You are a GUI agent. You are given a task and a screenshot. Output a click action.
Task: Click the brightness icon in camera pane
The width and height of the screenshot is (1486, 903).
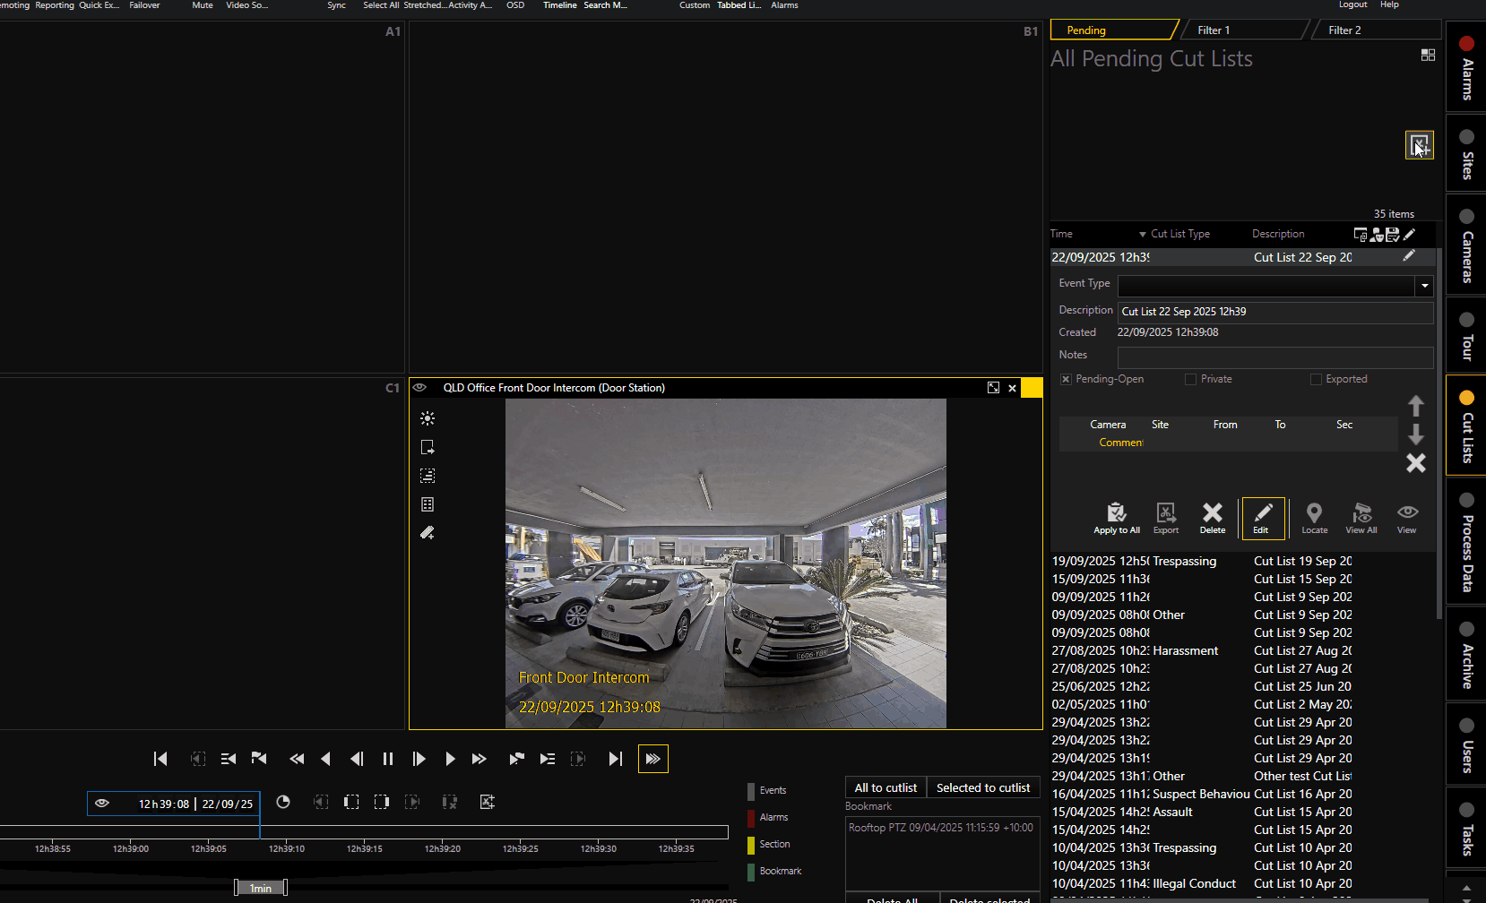click(x=428, y=418)
